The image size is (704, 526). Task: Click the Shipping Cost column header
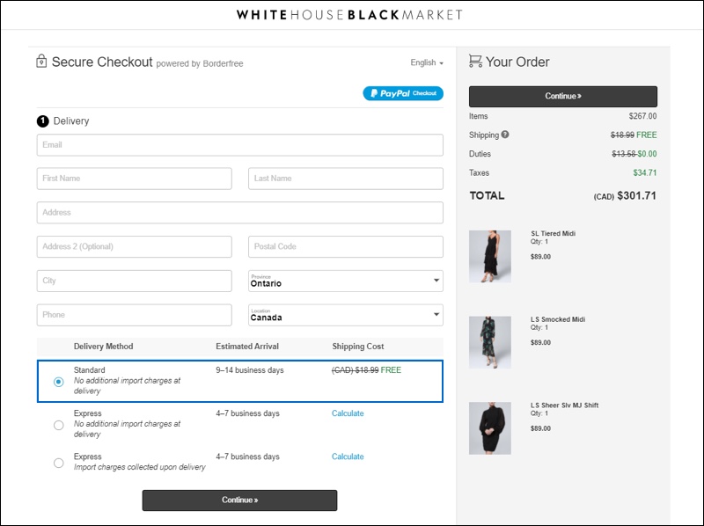358,346
